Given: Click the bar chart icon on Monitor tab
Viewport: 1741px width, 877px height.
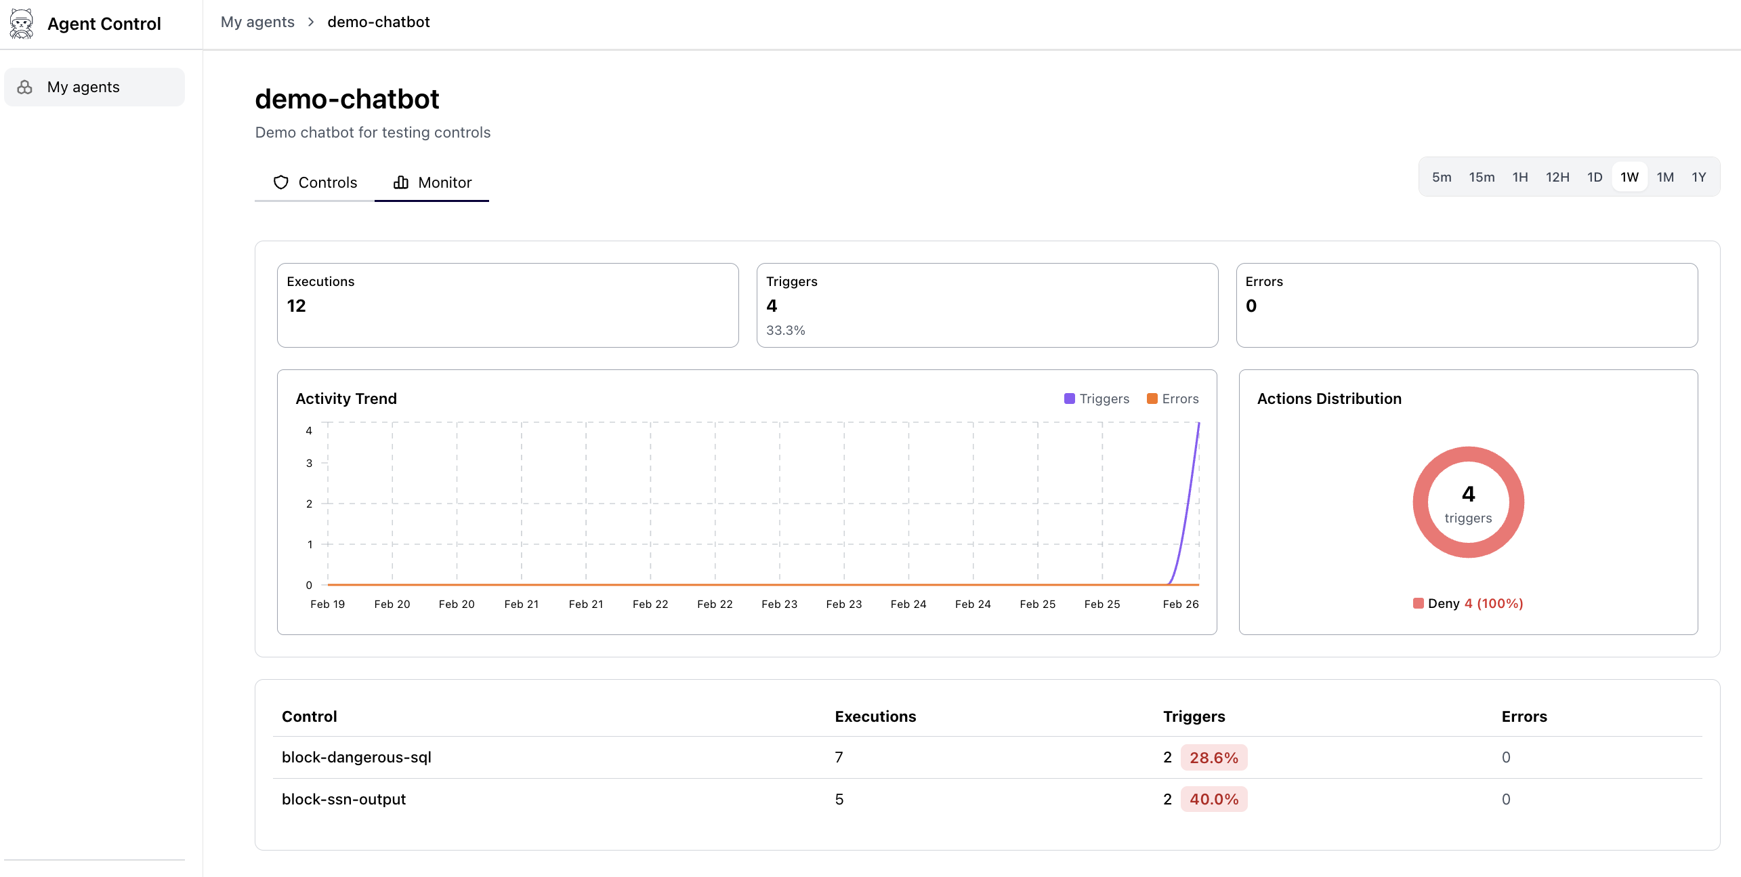Looking at the screenshot, I should coord(400,182).
